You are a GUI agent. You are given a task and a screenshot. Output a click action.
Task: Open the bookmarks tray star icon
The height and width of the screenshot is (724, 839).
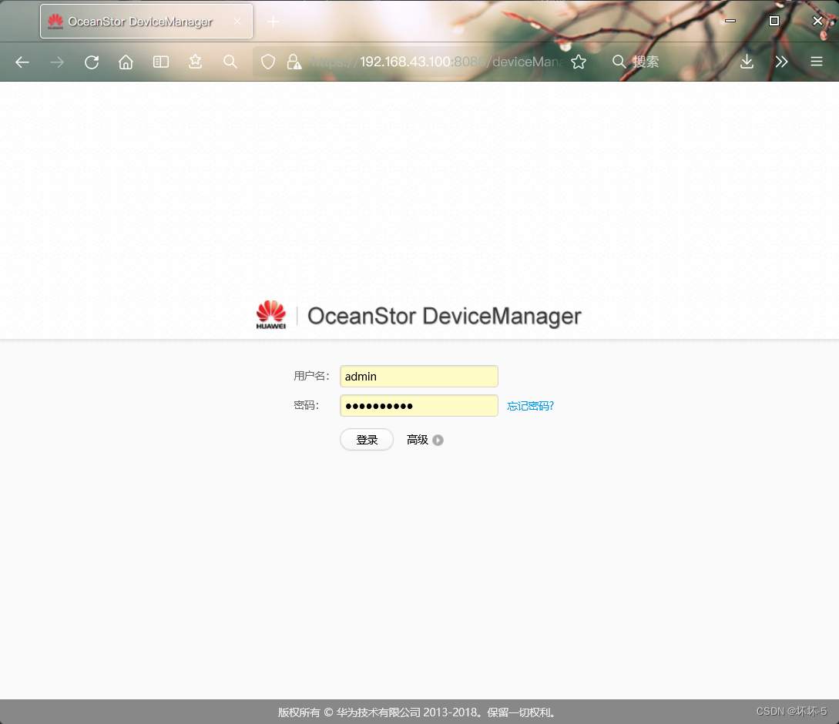click(195, 62)
